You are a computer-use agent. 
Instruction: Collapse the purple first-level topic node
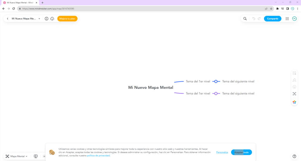tap(216, 93)
